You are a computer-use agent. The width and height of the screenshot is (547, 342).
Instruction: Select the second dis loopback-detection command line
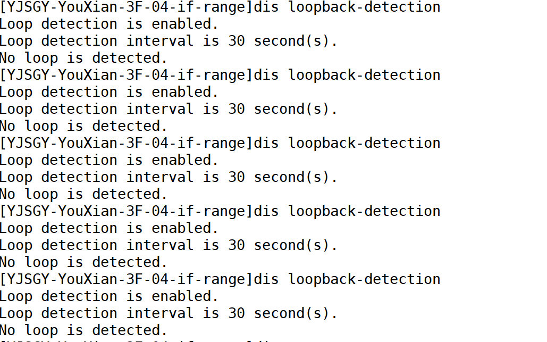(x=220, y=75)
